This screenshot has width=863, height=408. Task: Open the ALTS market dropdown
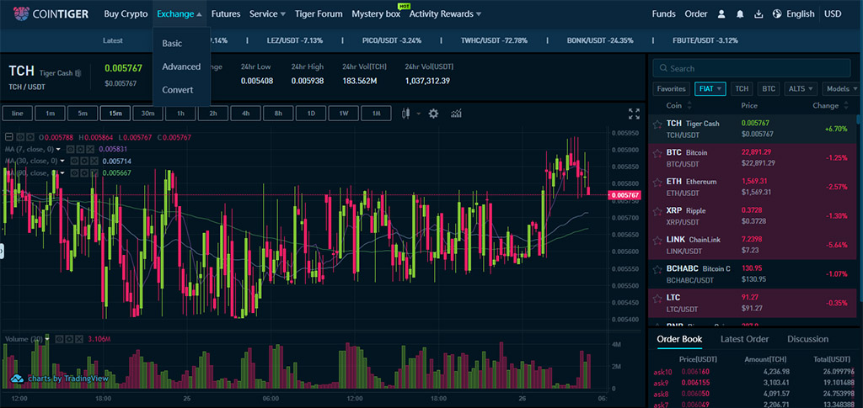801,88
